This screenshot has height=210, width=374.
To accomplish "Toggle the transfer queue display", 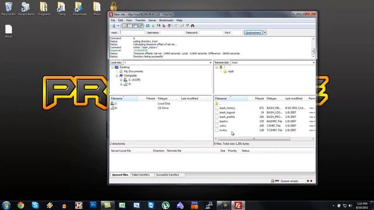I will (141, 26).
